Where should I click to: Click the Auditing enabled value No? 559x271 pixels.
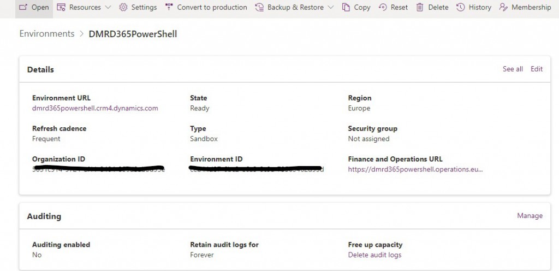click(x=37, y=255)
